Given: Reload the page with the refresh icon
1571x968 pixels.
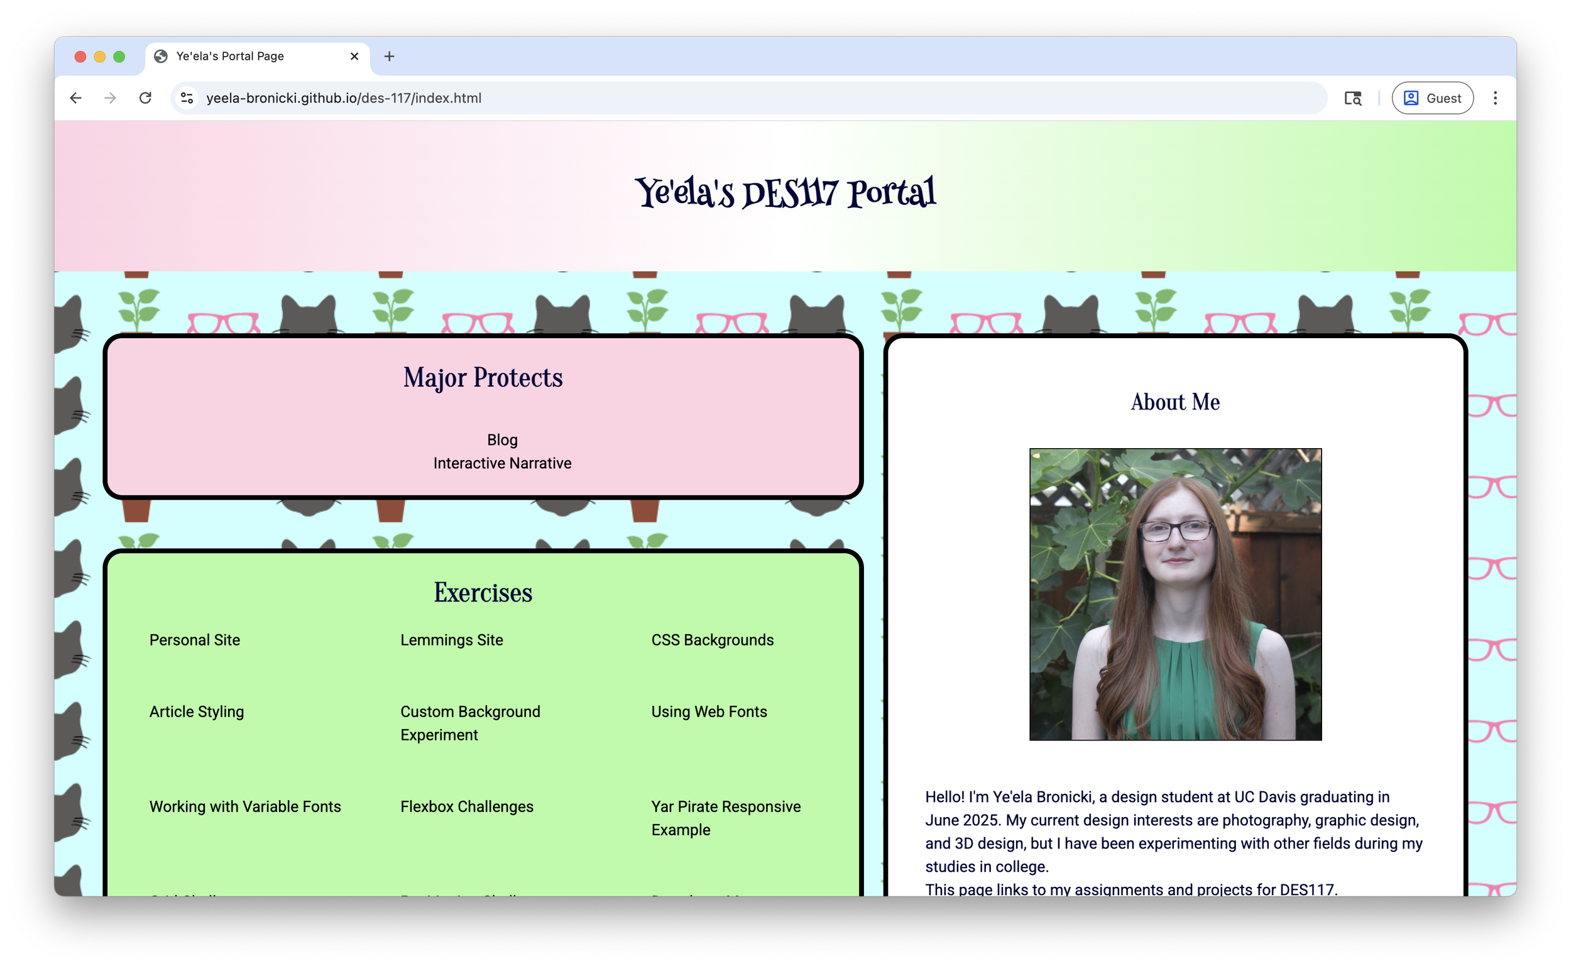Looking at the screenshot, I should (145, 98).
